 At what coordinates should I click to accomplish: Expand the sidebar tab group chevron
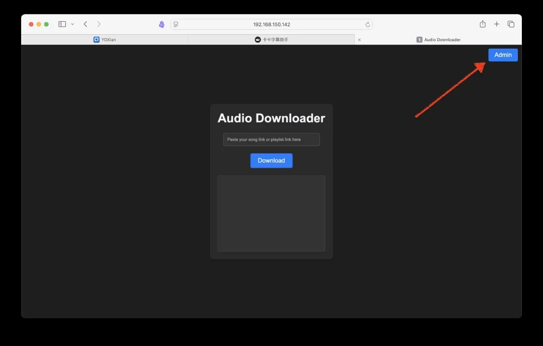point(72,24)
